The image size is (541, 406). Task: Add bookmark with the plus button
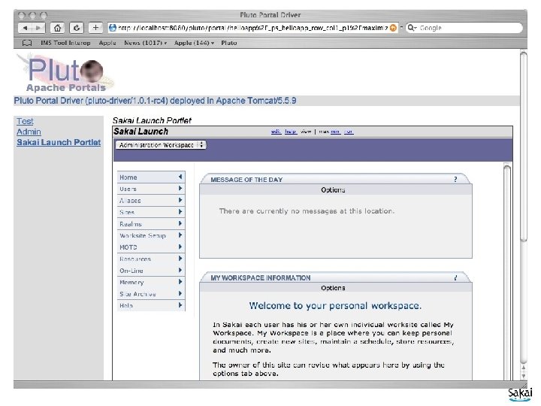tap(95, 28)
